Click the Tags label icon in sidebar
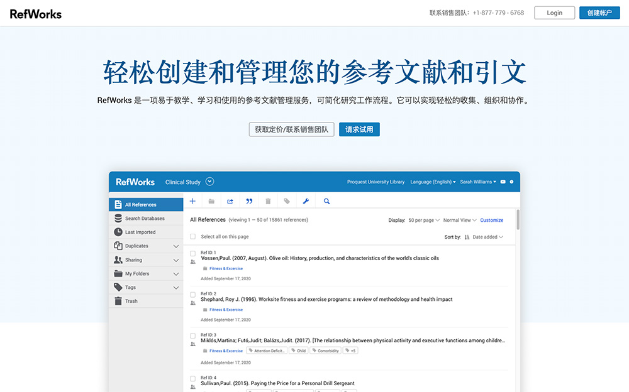The image size is (629, 392). click(x=118, y=287)
